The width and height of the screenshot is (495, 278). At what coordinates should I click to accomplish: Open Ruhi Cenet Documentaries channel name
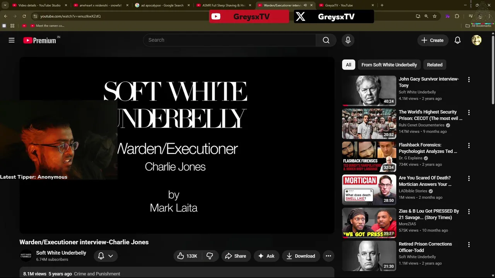pyautogui.click(x=422, y=125)
